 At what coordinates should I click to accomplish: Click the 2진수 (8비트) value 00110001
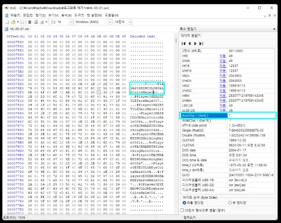tap(236, 51)
